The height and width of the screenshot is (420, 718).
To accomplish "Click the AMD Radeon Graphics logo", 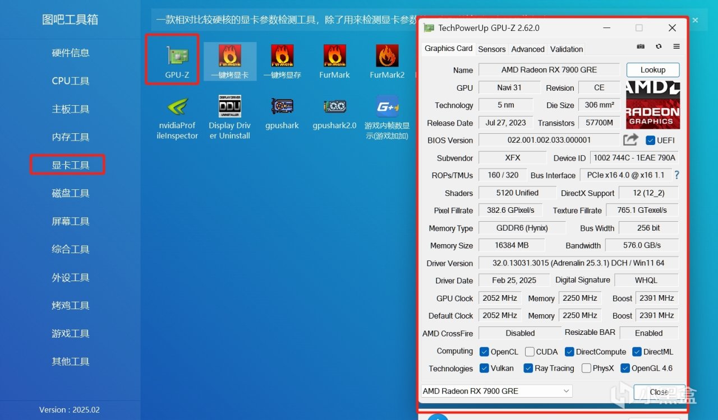I will (653, 105).
